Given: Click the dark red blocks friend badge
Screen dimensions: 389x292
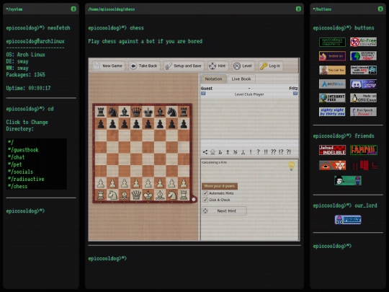Looking at the screenshot, I should pyautogui.click(x=364, y=165).
